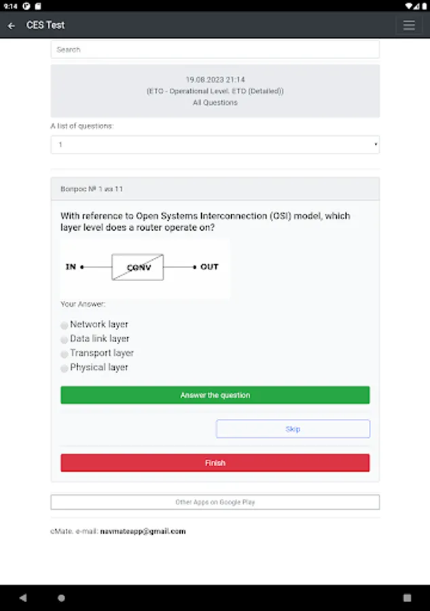This screenshot has height=611, width=430.
Task: Select the Network layer radio option
Action: (x=65, y=325)
